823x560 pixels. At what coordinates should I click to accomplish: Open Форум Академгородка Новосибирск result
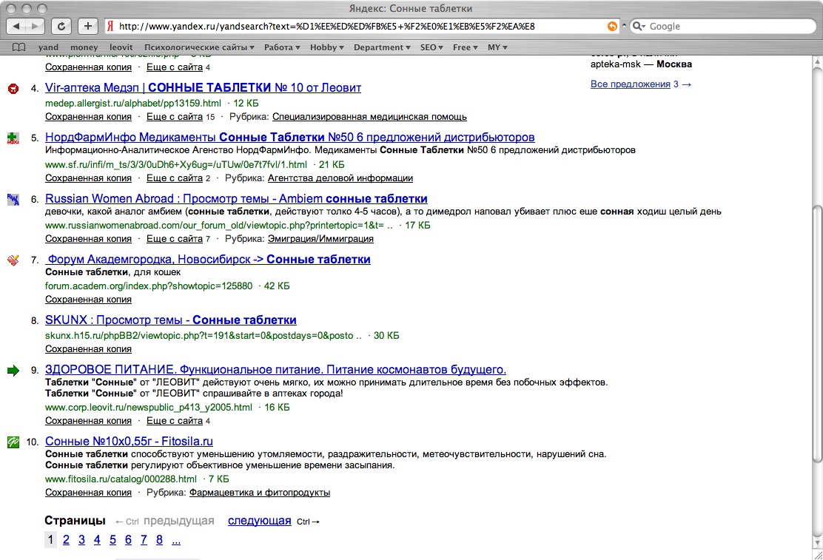(208, 259)
